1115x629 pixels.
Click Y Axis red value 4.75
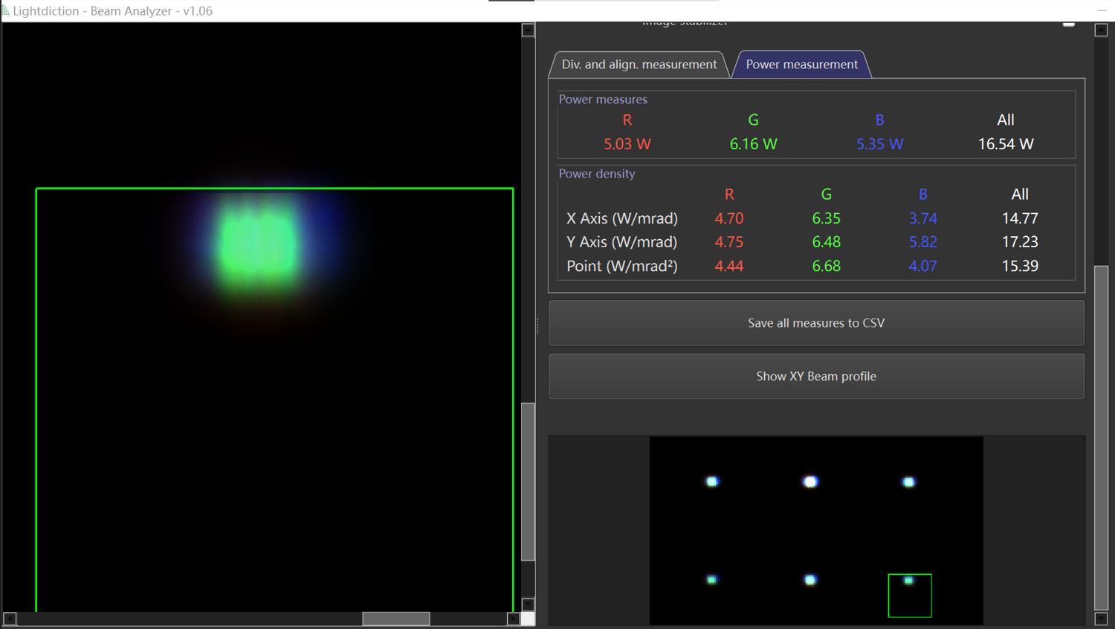click(x=729, y=242)
